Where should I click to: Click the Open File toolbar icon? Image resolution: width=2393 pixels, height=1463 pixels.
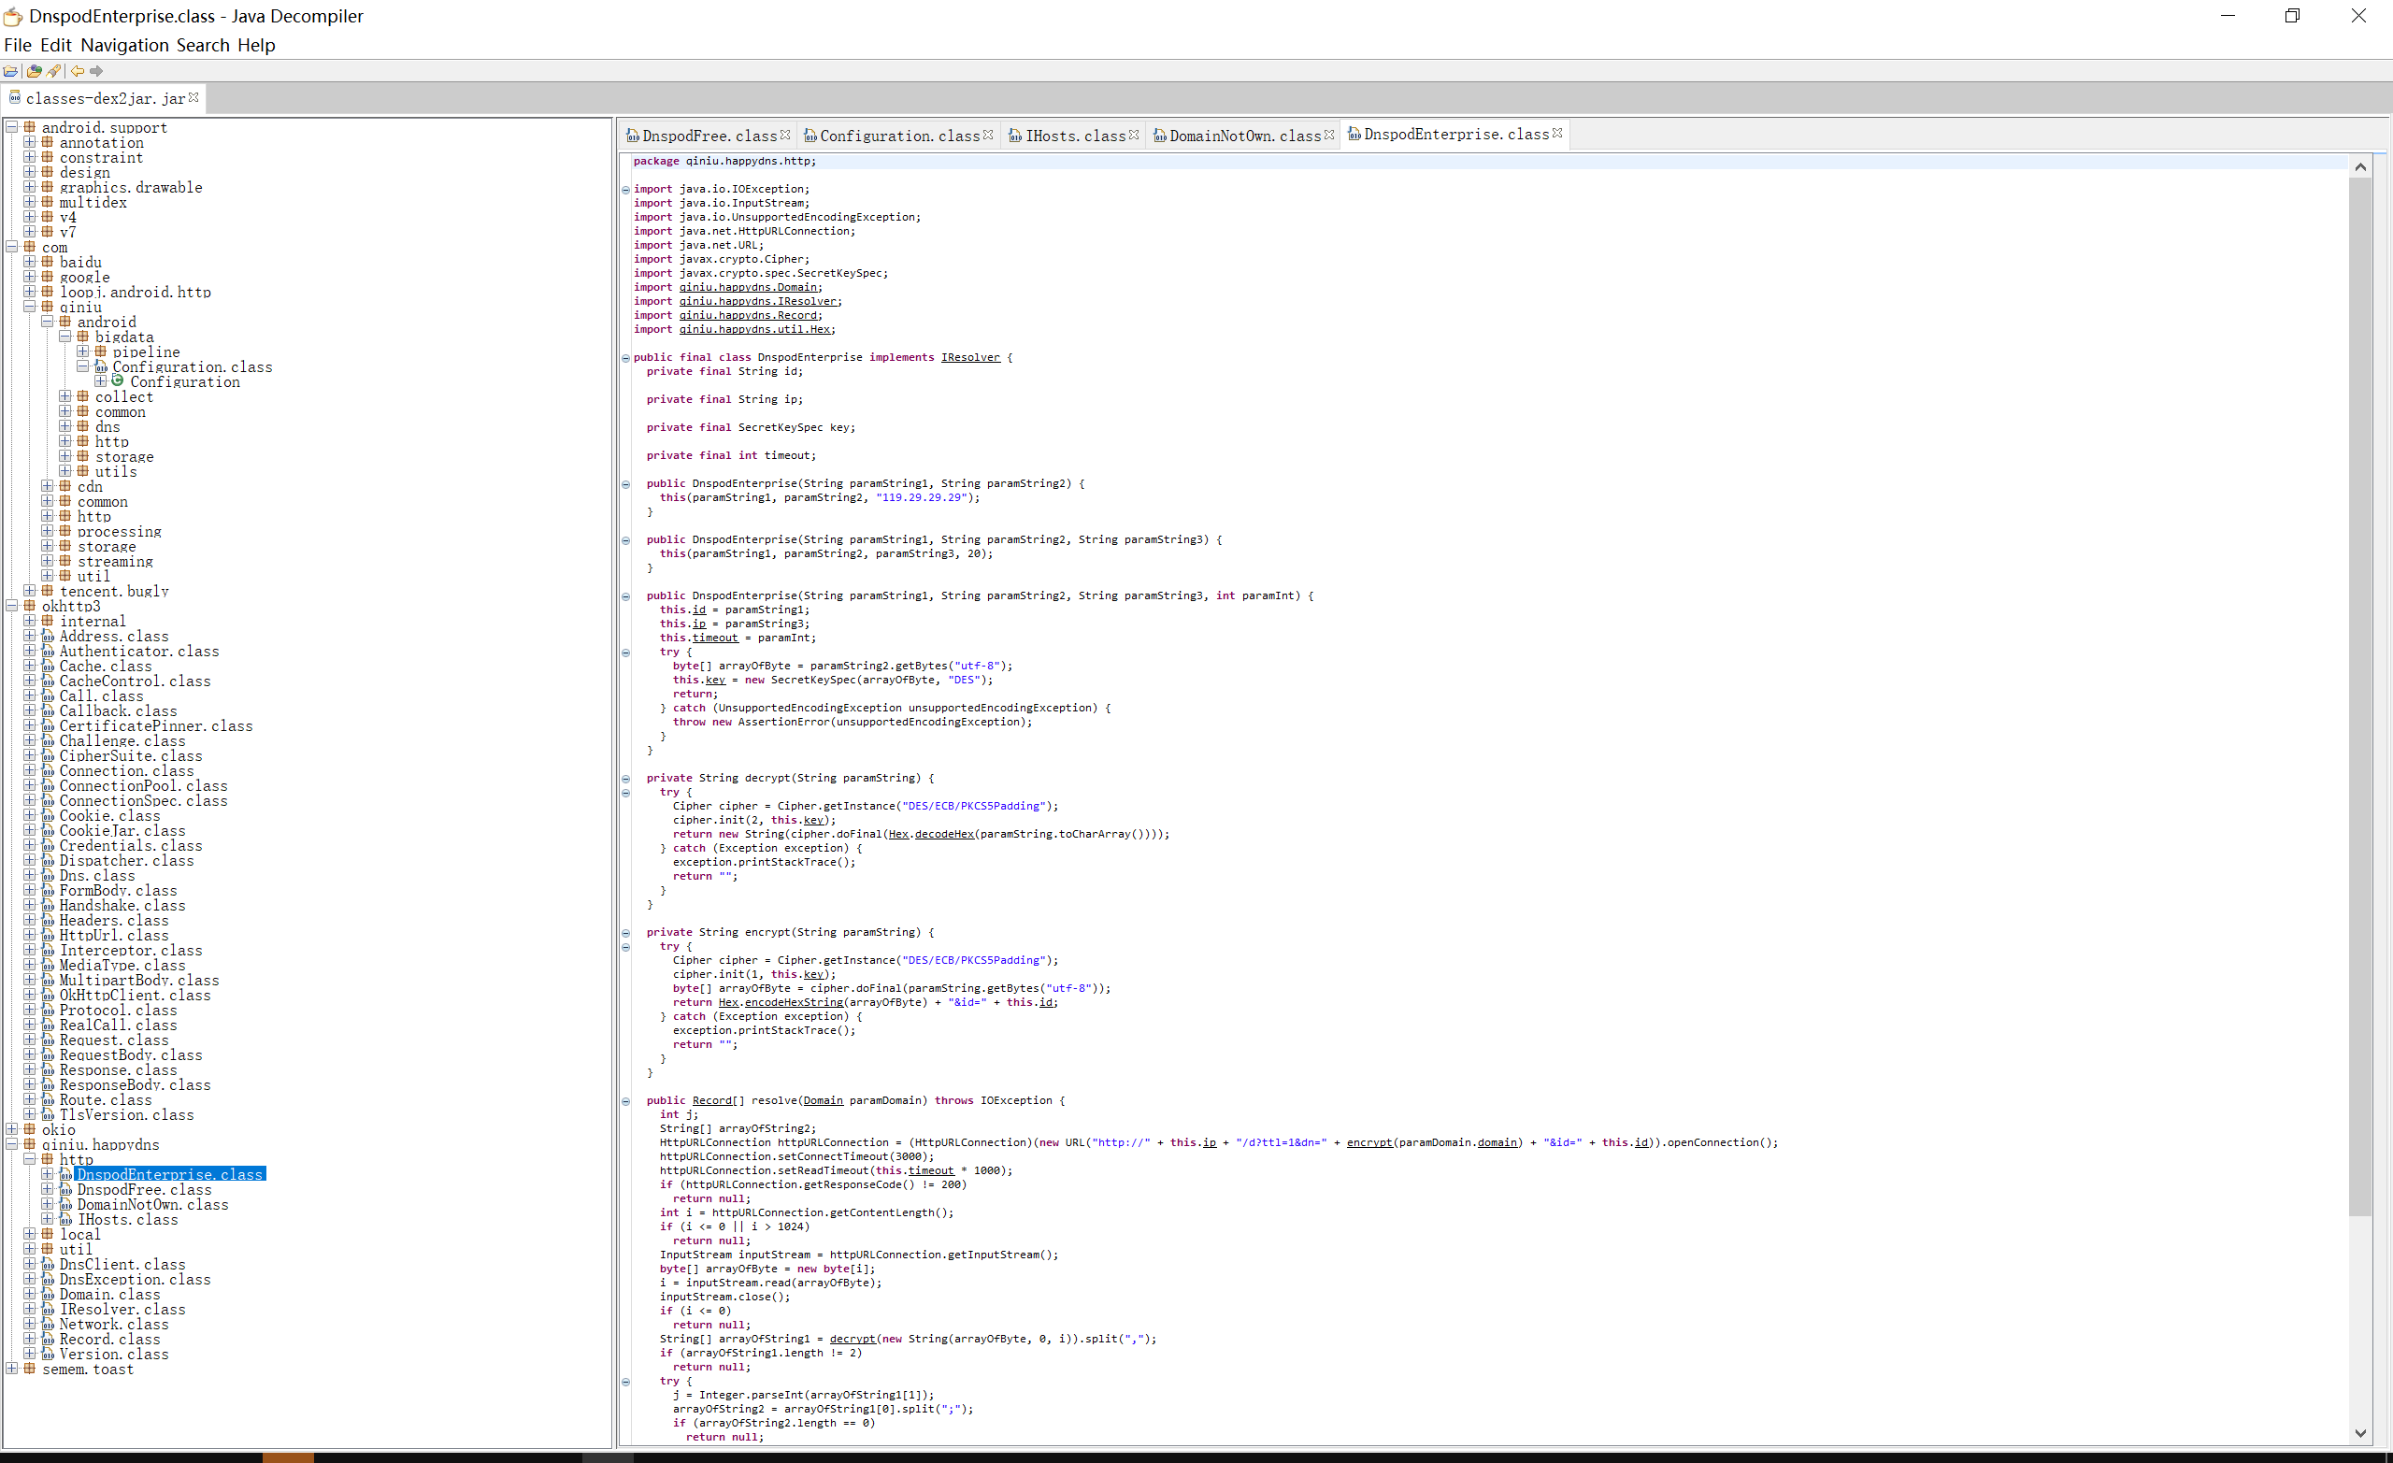pos(10,71)
